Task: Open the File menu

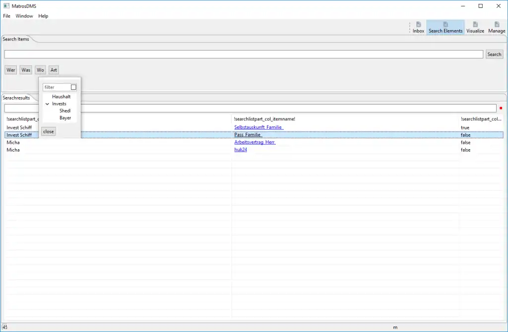Action: 6,16
